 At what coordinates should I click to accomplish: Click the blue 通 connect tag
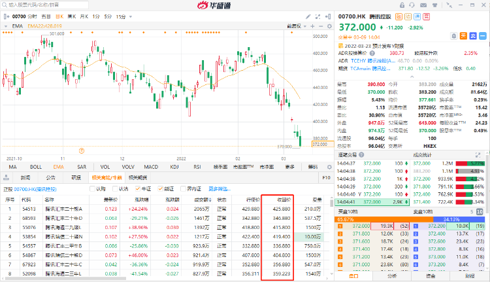[417, 16]
